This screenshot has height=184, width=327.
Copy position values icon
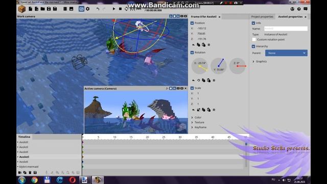(198, 45)
